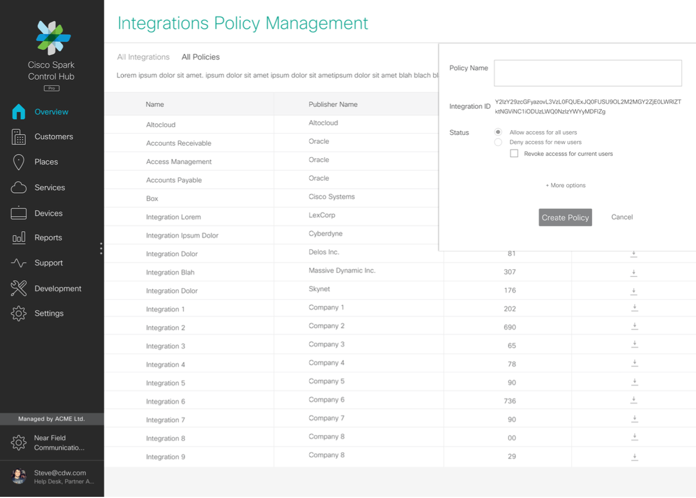Click the Create Policy button
Viewport: 696px width, 498px height.
point(565,218)
